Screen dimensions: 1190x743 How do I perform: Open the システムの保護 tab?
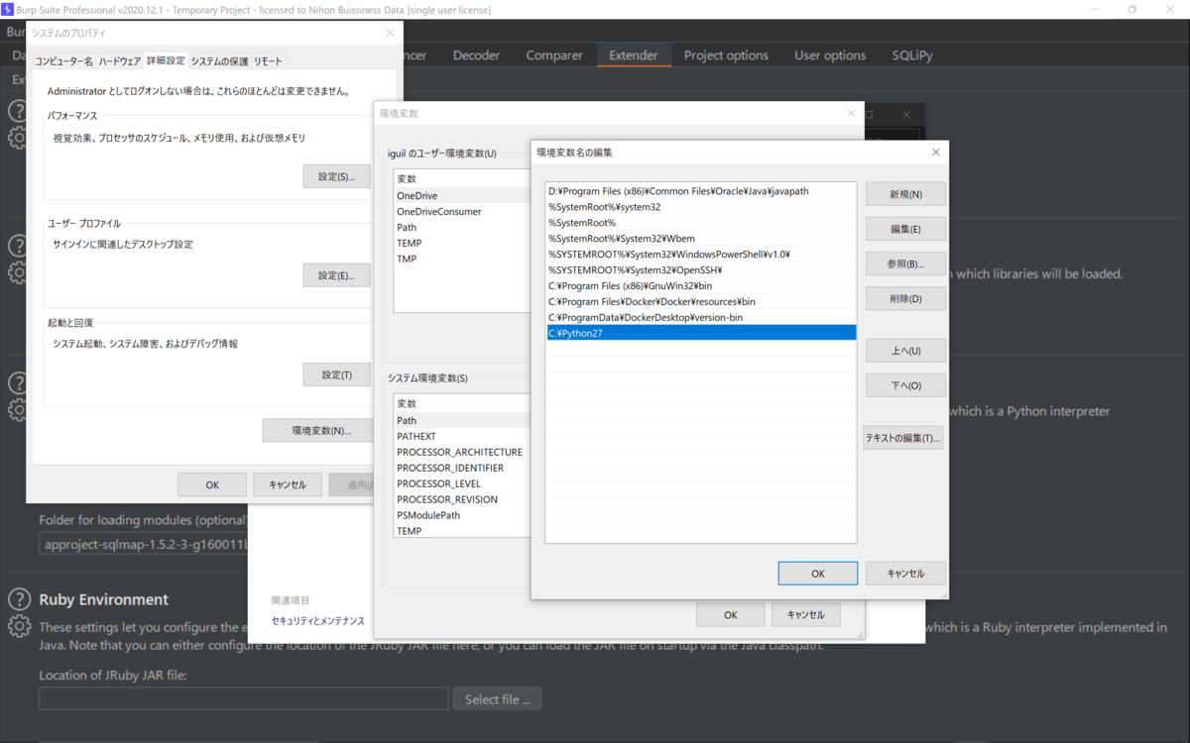tap(219, 61)
